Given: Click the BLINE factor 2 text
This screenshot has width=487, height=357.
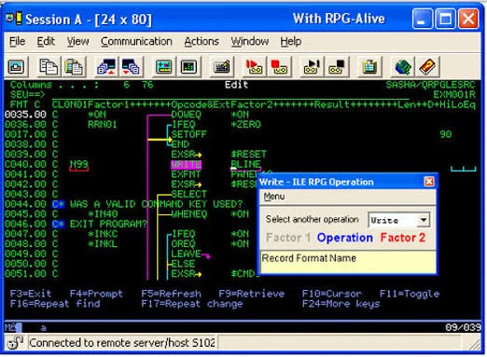Looking at the screenshot, I should pos(245,164).
